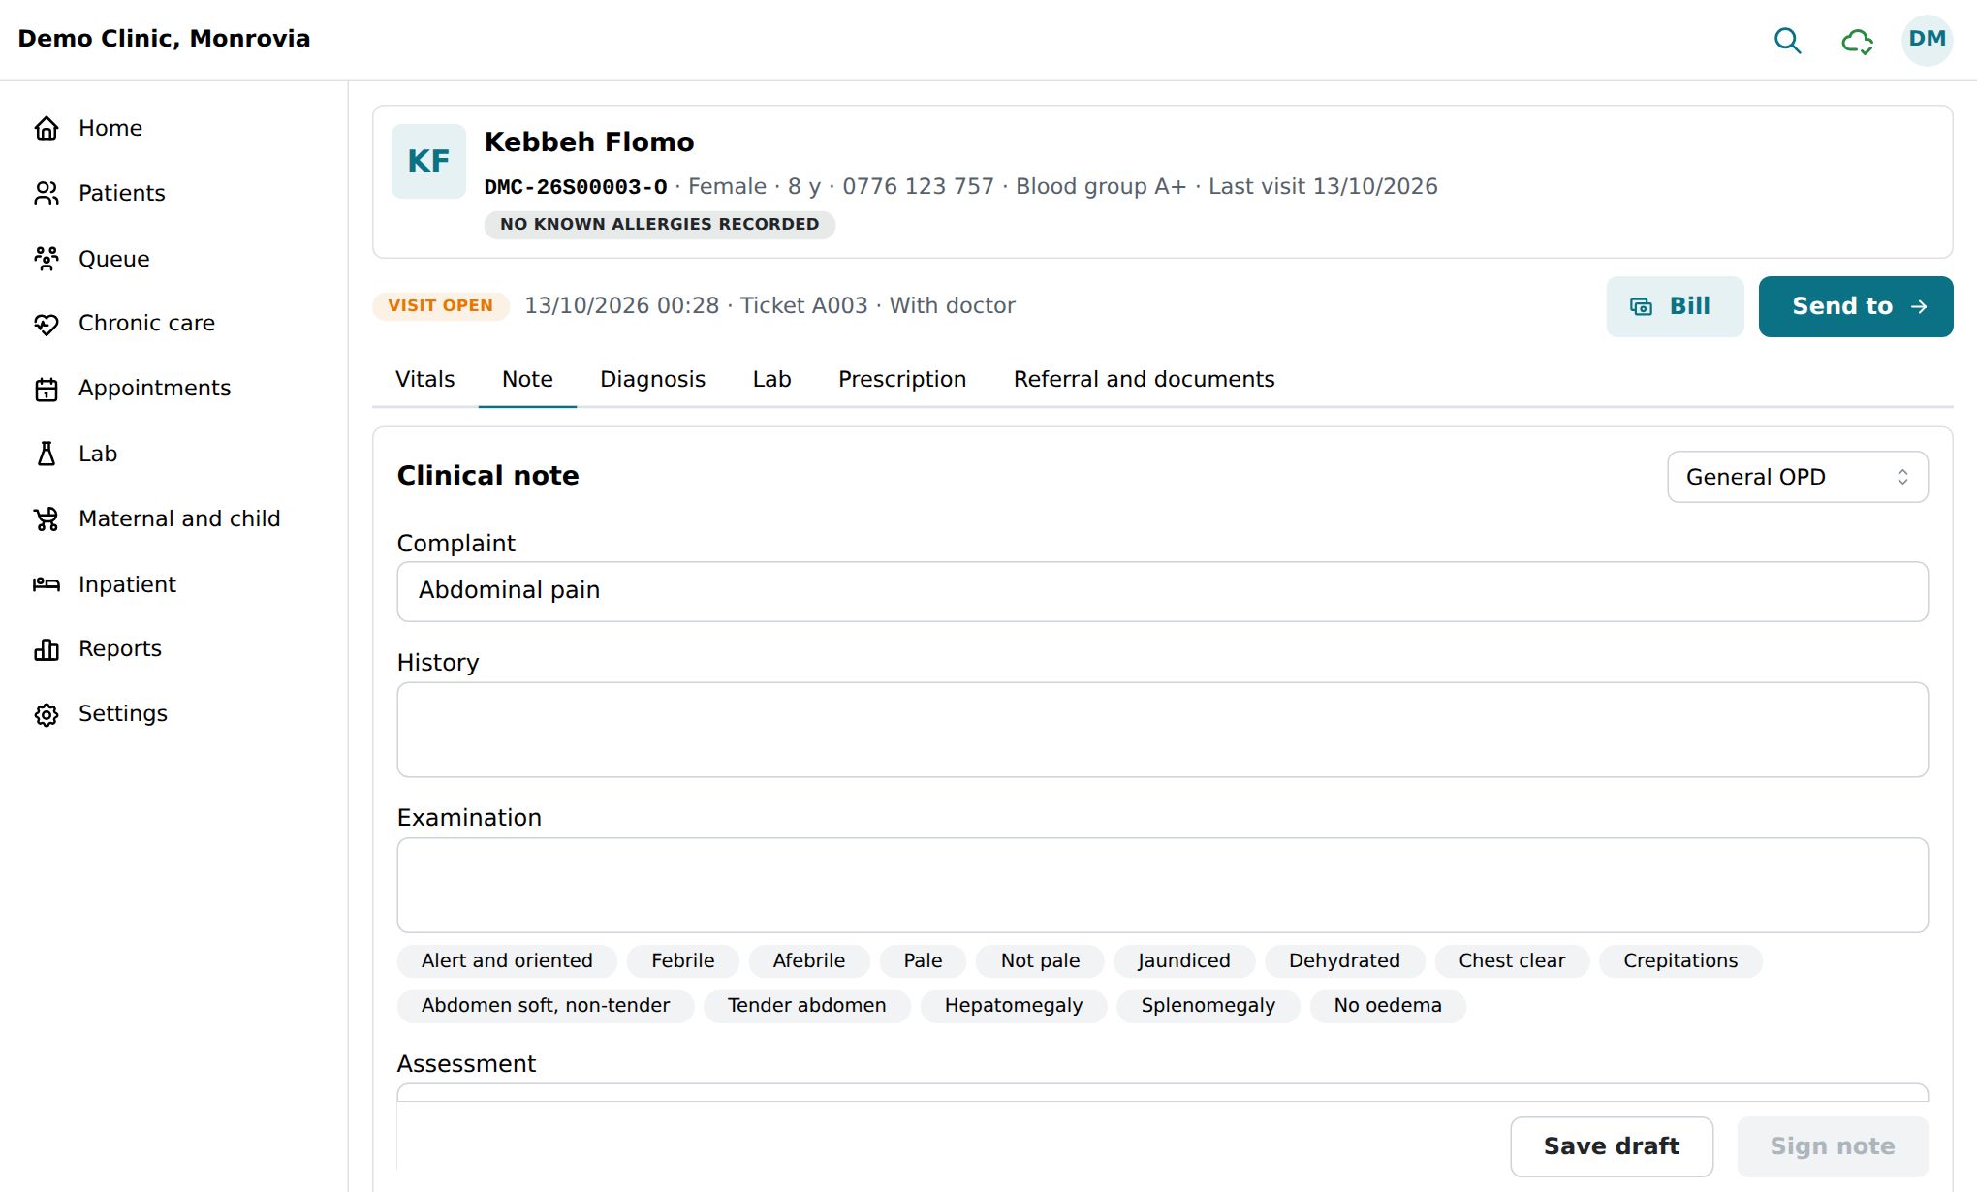Select the Note tab
Viewport: 1977px width, 1192px height.
(527, 379)
